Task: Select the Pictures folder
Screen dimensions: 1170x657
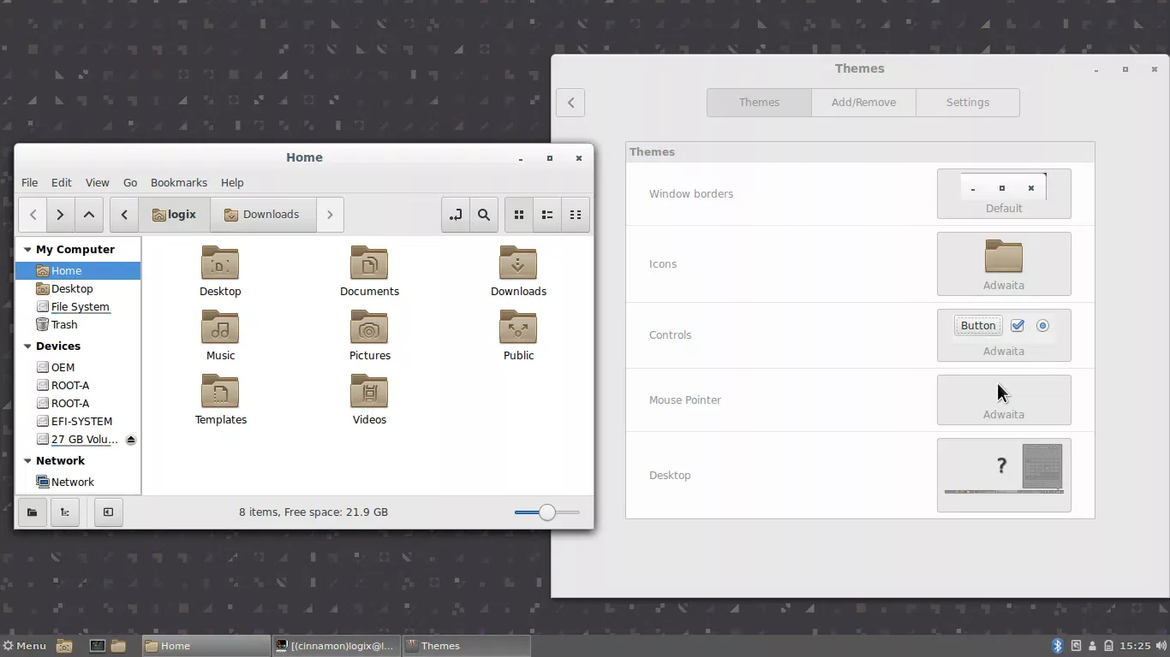Action: (369, 336)
